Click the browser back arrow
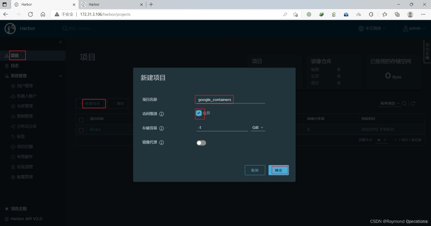Viewport: 431px width, 226px height. point(6,14)
